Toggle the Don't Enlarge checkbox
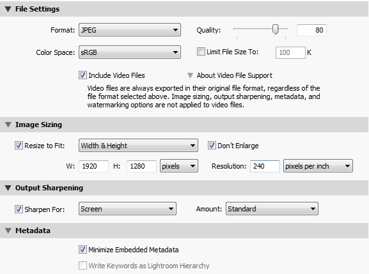 (212, 146)
